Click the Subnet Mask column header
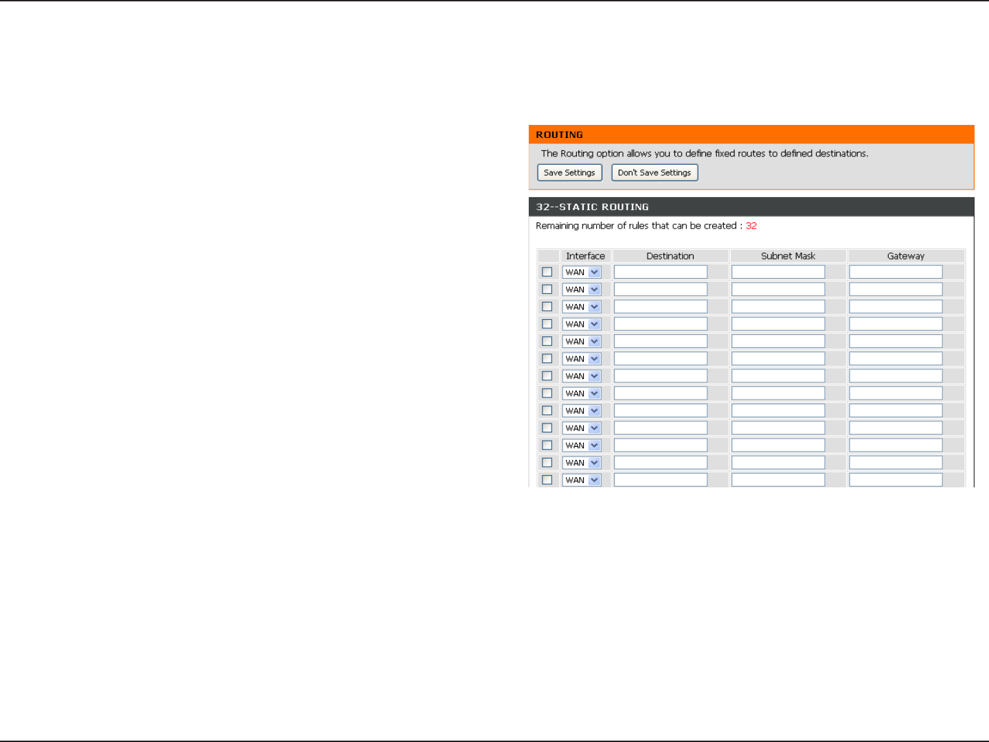The height and width of the screenshot is (742, 989). 788,256
